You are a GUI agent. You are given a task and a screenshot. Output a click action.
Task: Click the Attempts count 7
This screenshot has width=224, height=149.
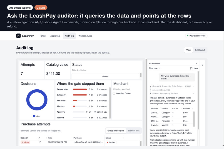22,74
